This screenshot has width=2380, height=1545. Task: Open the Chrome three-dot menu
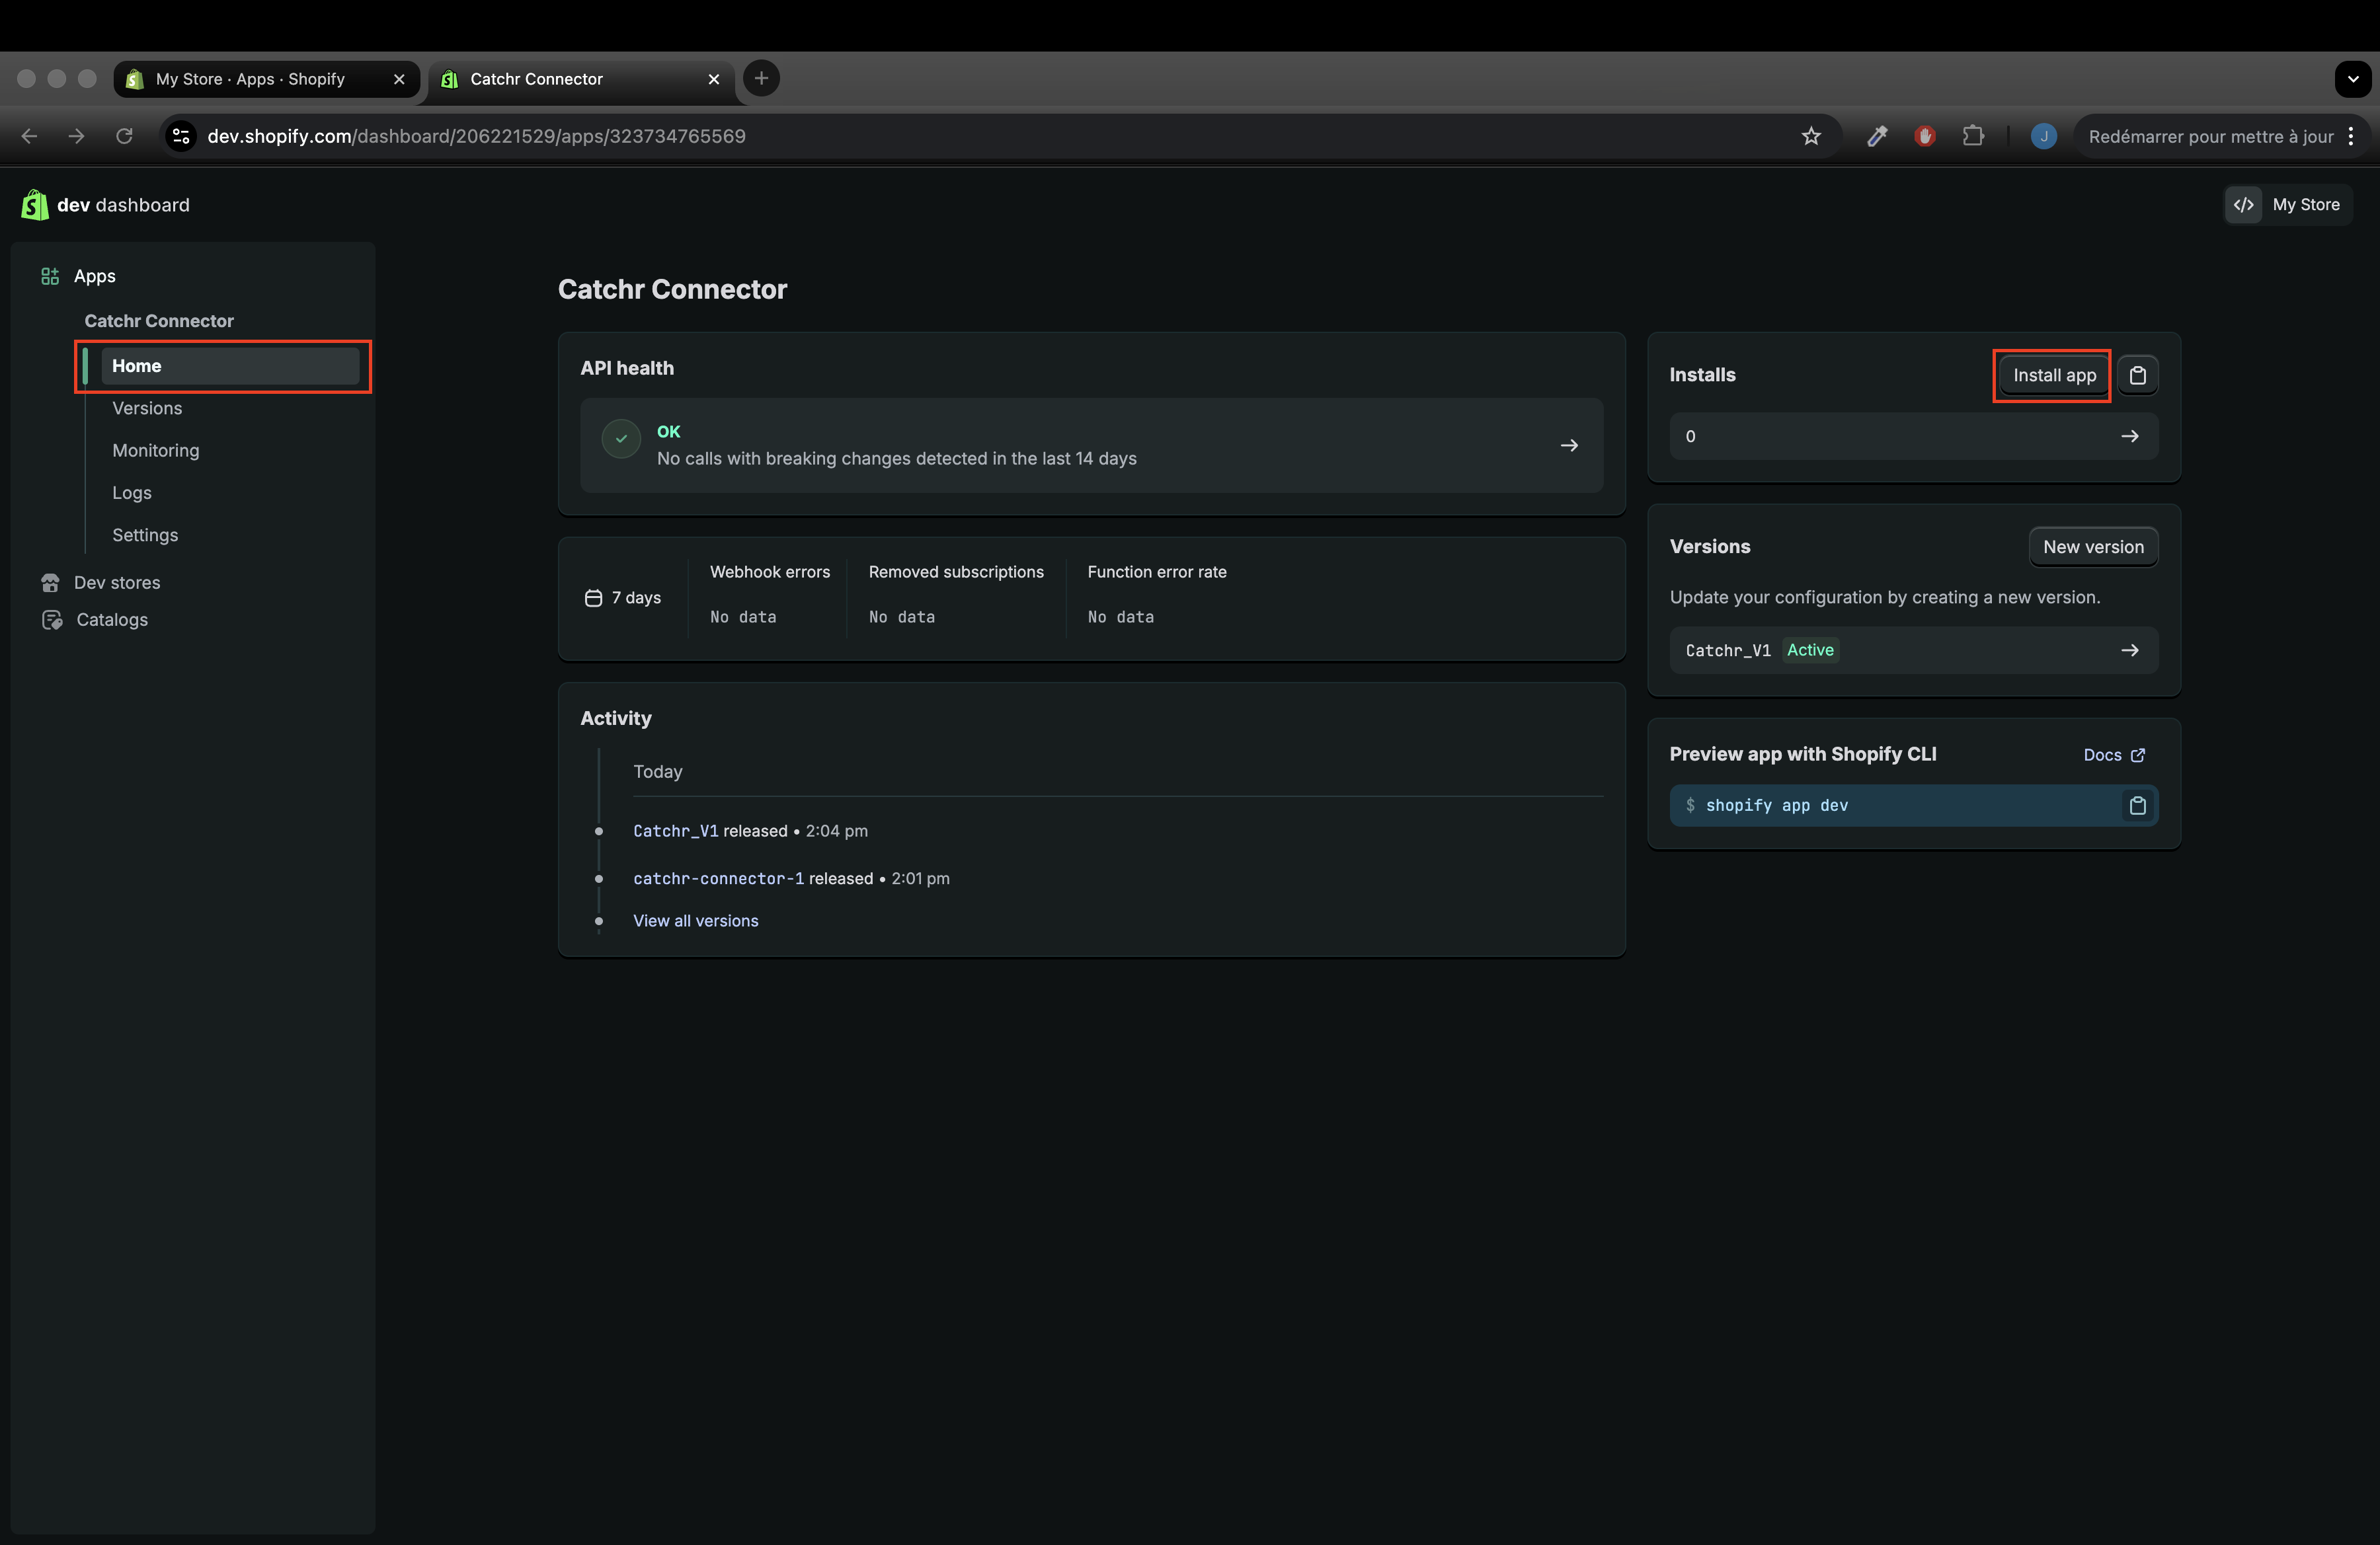click(x=2351, y=136)
